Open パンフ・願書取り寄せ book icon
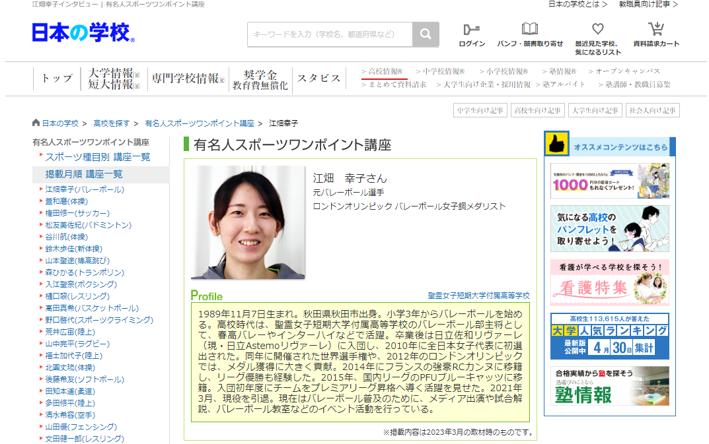The image size is (709, 444). pyautogui.click(x=529, y=30)
